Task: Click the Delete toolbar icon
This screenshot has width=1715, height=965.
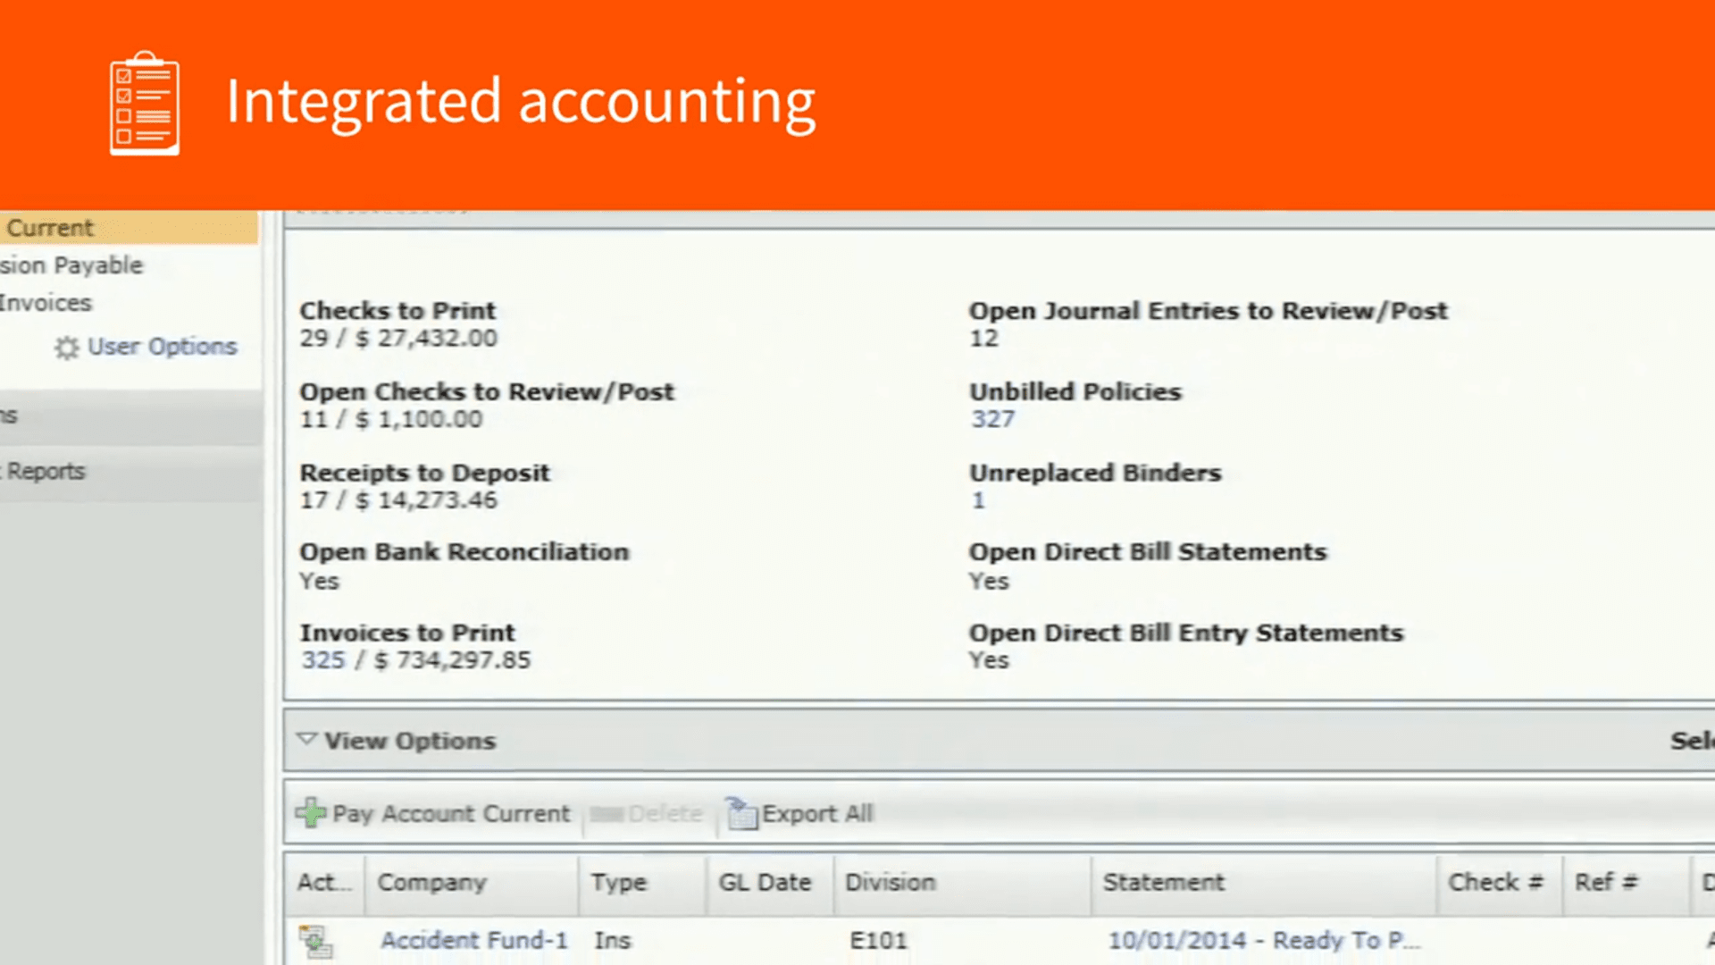Action: point(607,814)
